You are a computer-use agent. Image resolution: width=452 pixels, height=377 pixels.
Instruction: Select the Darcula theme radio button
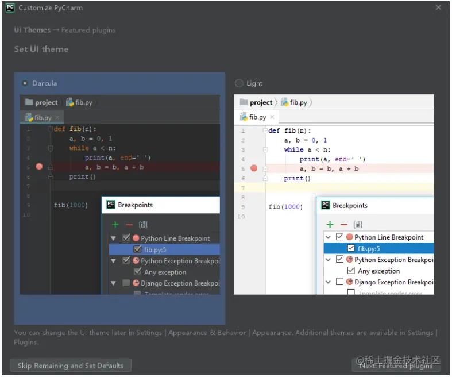point(25,83)
